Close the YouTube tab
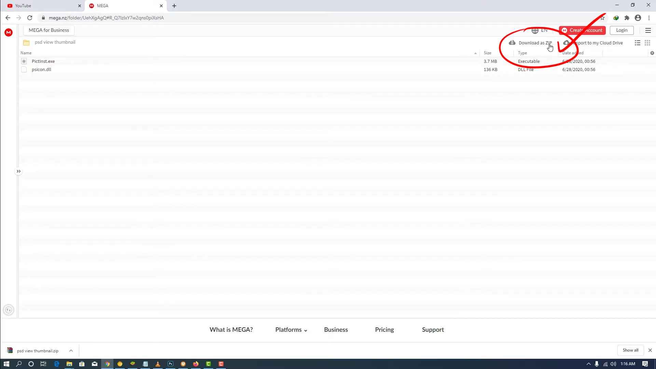Image resolution: width=656 pixels, height=369 pixels. pyautogui.click(x=80, y=6)
